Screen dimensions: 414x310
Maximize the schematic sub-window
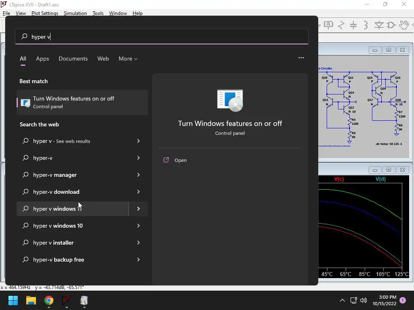[x=389, y=50]
